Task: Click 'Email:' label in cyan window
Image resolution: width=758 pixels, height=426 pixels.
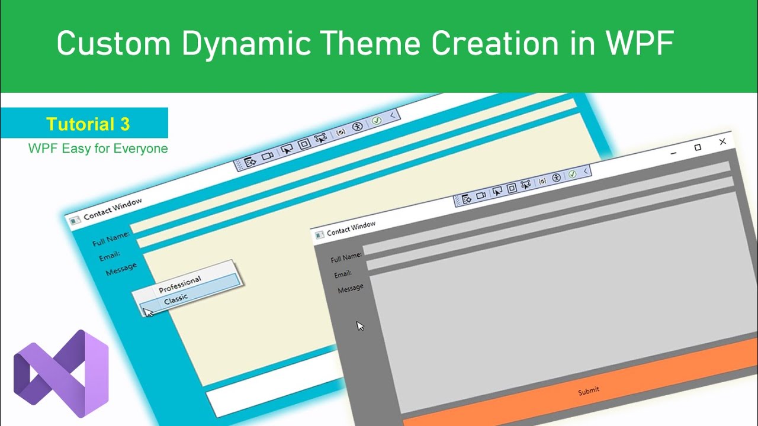Action: click(x=110, y=256)
